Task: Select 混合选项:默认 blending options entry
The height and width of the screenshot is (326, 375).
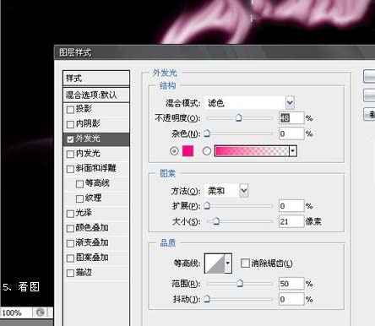Action: tap(96, 95)
